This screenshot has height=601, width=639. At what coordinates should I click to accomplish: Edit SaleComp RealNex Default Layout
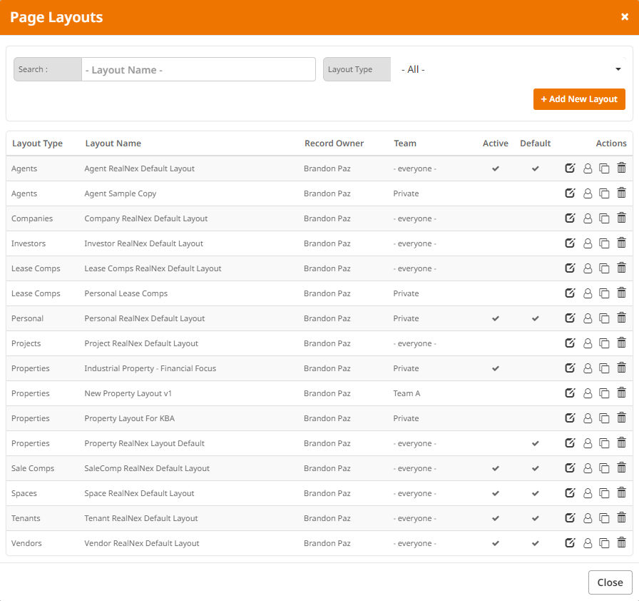point(570,468)
